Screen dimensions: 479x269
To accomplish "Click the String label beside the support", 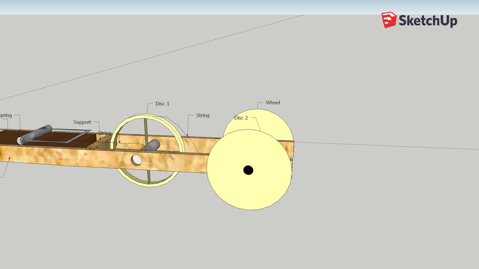I will pyautogui.click(x=104, y=133).
